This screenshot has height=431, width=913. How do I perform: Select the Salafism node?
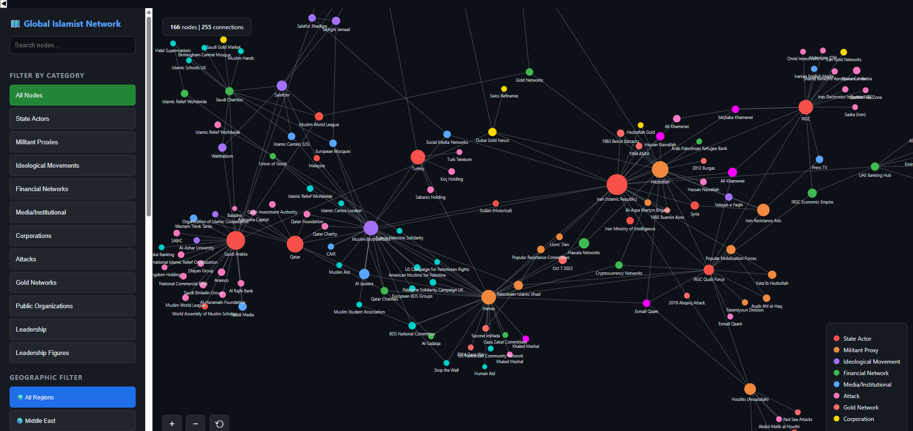282,86
